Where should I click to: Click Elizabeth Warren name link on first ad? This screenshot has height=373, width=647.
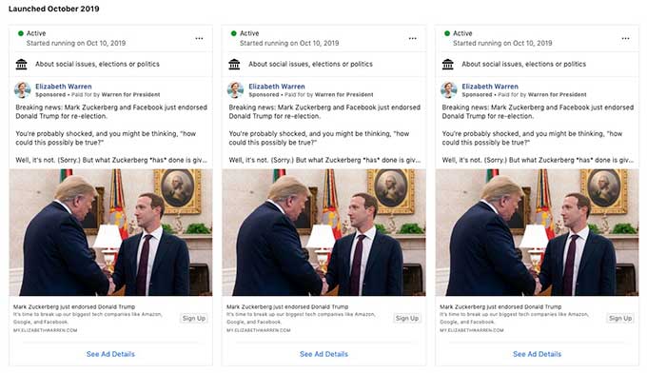point(64,87)
